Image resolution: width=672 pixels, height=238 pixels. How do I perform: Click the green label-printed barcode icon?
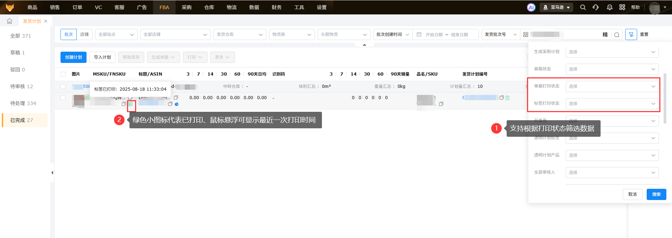[131, 104]
